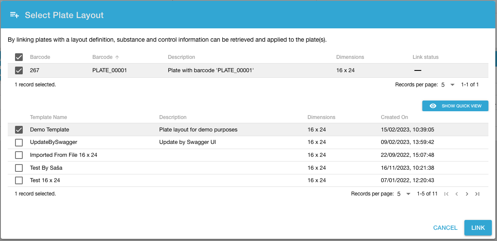Screen dimensions: 497x241
Task: Click the eye icon in Show Quick View
Action: pyautogui.click(x=433, y=106)
